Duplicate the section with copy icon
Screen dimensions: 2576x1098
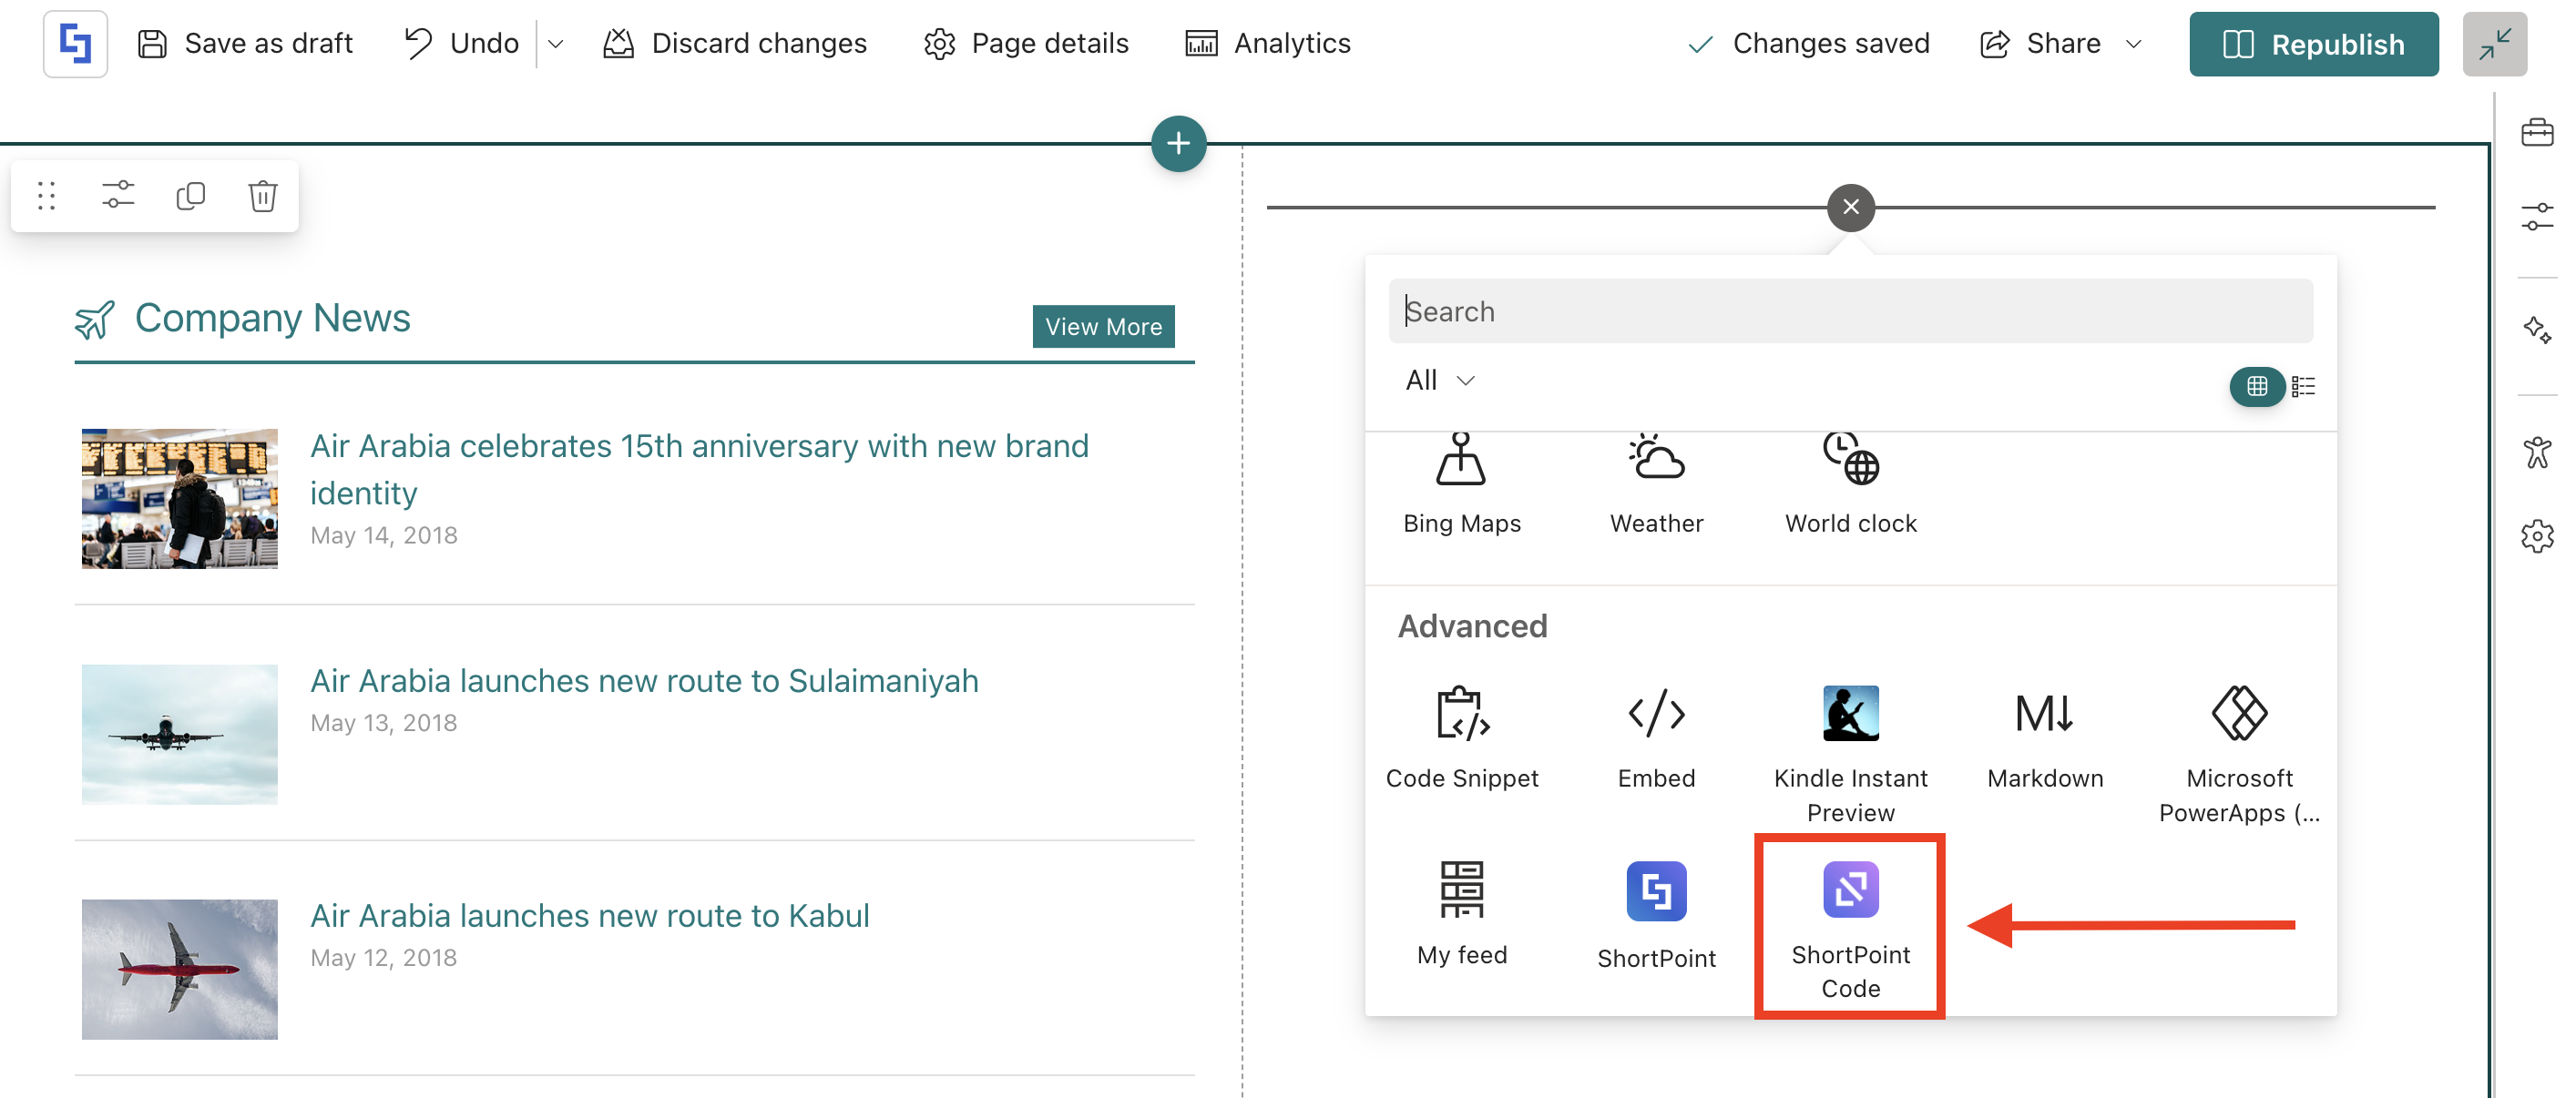190,196
